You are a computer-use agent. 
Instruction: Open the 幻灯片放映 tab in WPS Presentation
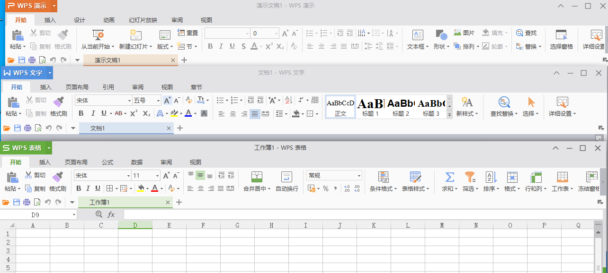tap(143, 20)
